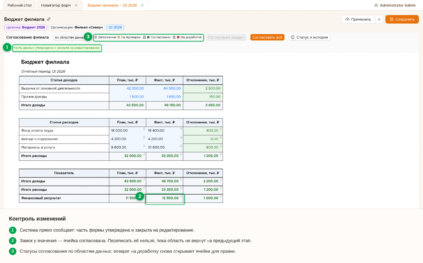The width and height of the screenshot is (423, 263).
Task: Click the lock icon in the 1 000.00 cell
Action: [221, 196]
